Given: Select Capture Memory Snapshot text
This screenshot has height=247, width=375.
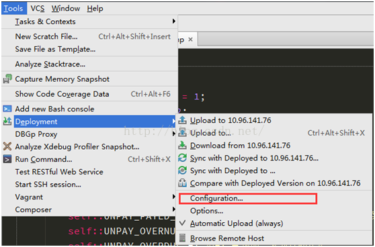Looking at the screenshot, I should click(x=62, y=79).
